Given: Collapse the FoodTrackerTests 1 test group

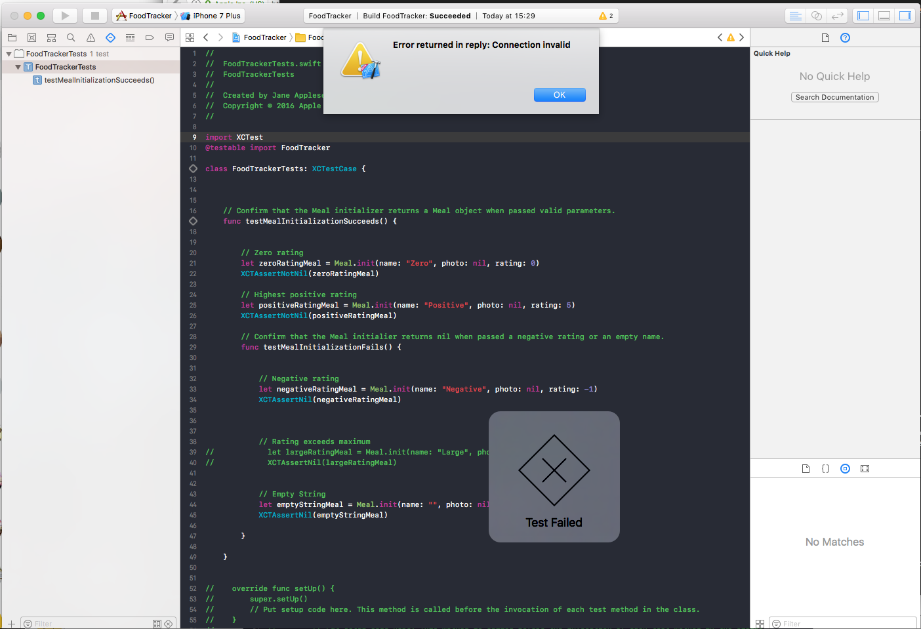Looking at the screenshot, I should (x=9, y=54).
